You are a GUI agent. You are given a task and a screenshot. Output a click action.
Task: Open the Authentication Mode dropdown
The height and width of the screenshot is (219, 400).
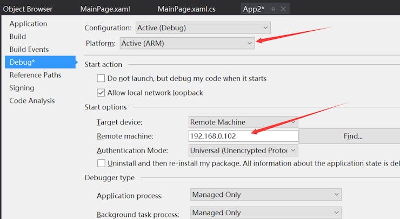tap(243, 150)
